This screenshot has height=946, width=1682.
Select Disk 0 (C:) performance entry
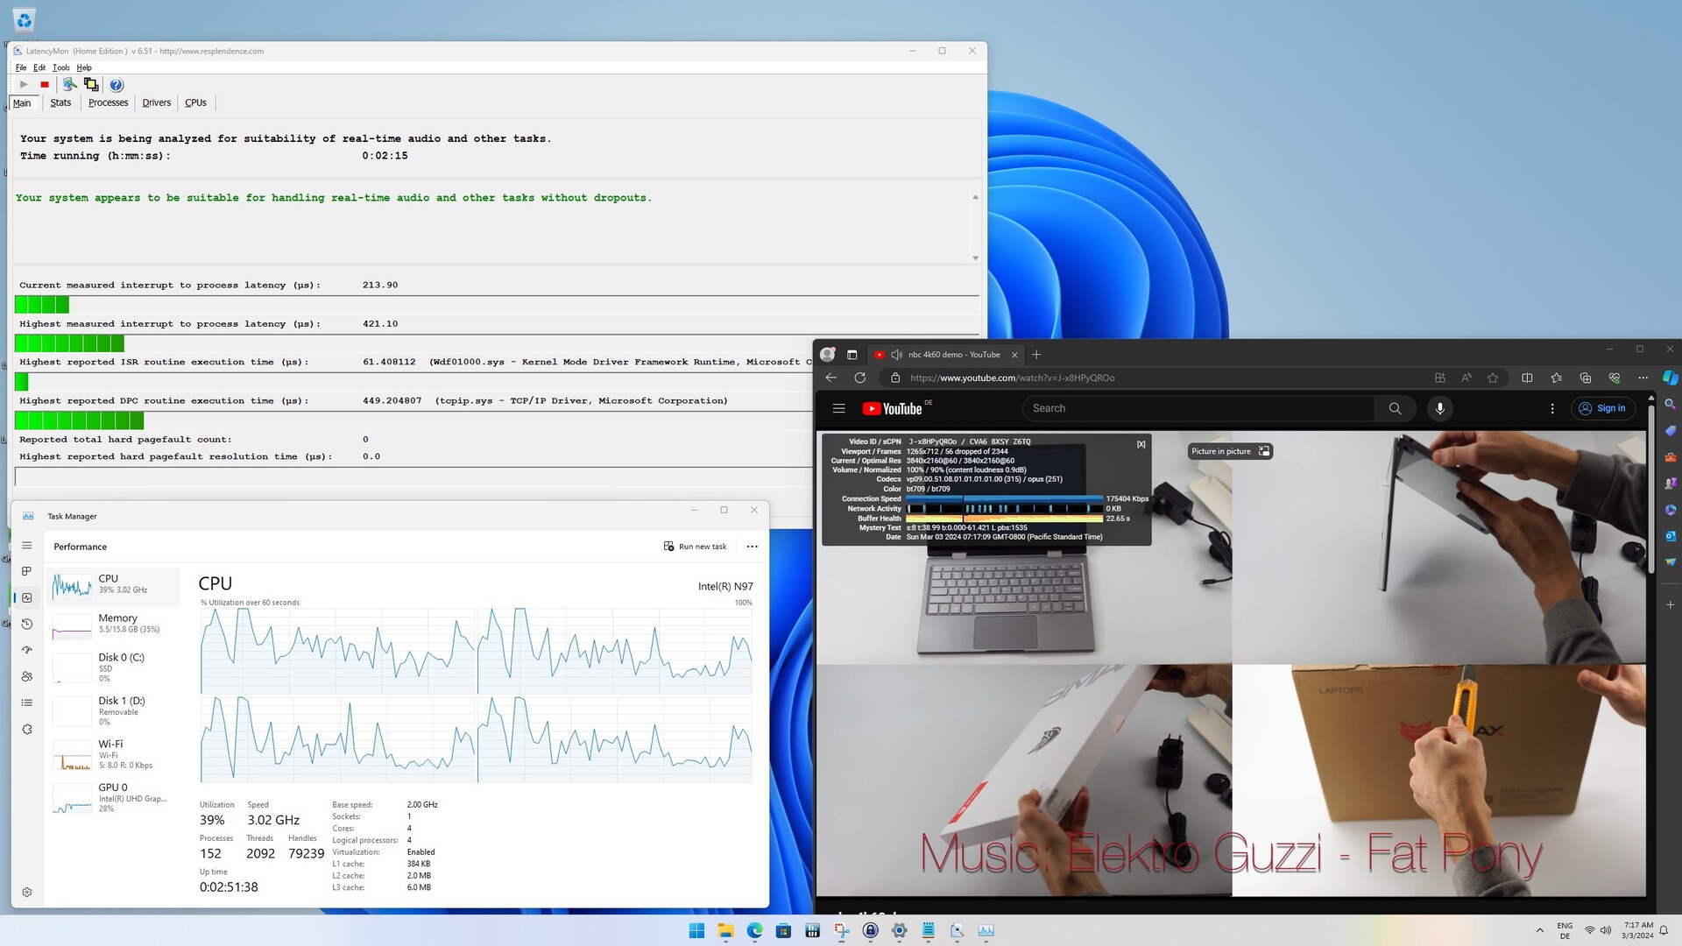click(114, 667)
